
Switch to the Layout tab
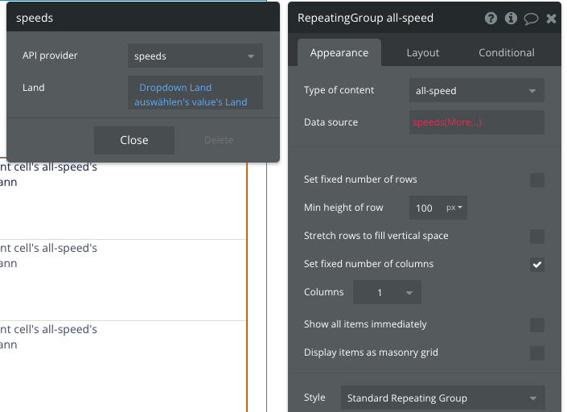[x=423, y=53]
